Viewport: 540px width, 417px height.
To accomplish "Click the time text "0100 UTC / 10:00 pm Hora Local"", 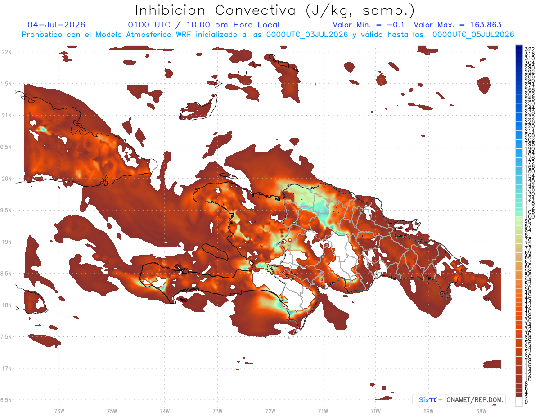I will (203, 25).
